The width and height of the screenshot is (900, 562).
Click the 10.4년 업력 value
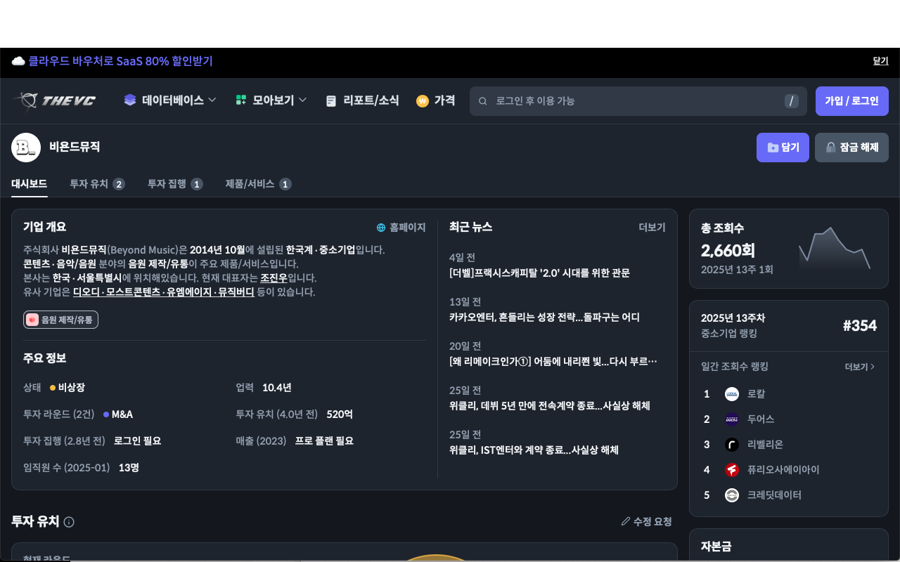277,387
